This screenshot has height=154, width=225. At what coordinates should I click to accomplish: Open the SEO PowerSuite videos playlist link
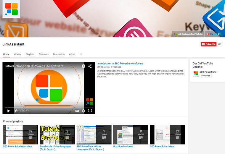(x=162, y=146)
